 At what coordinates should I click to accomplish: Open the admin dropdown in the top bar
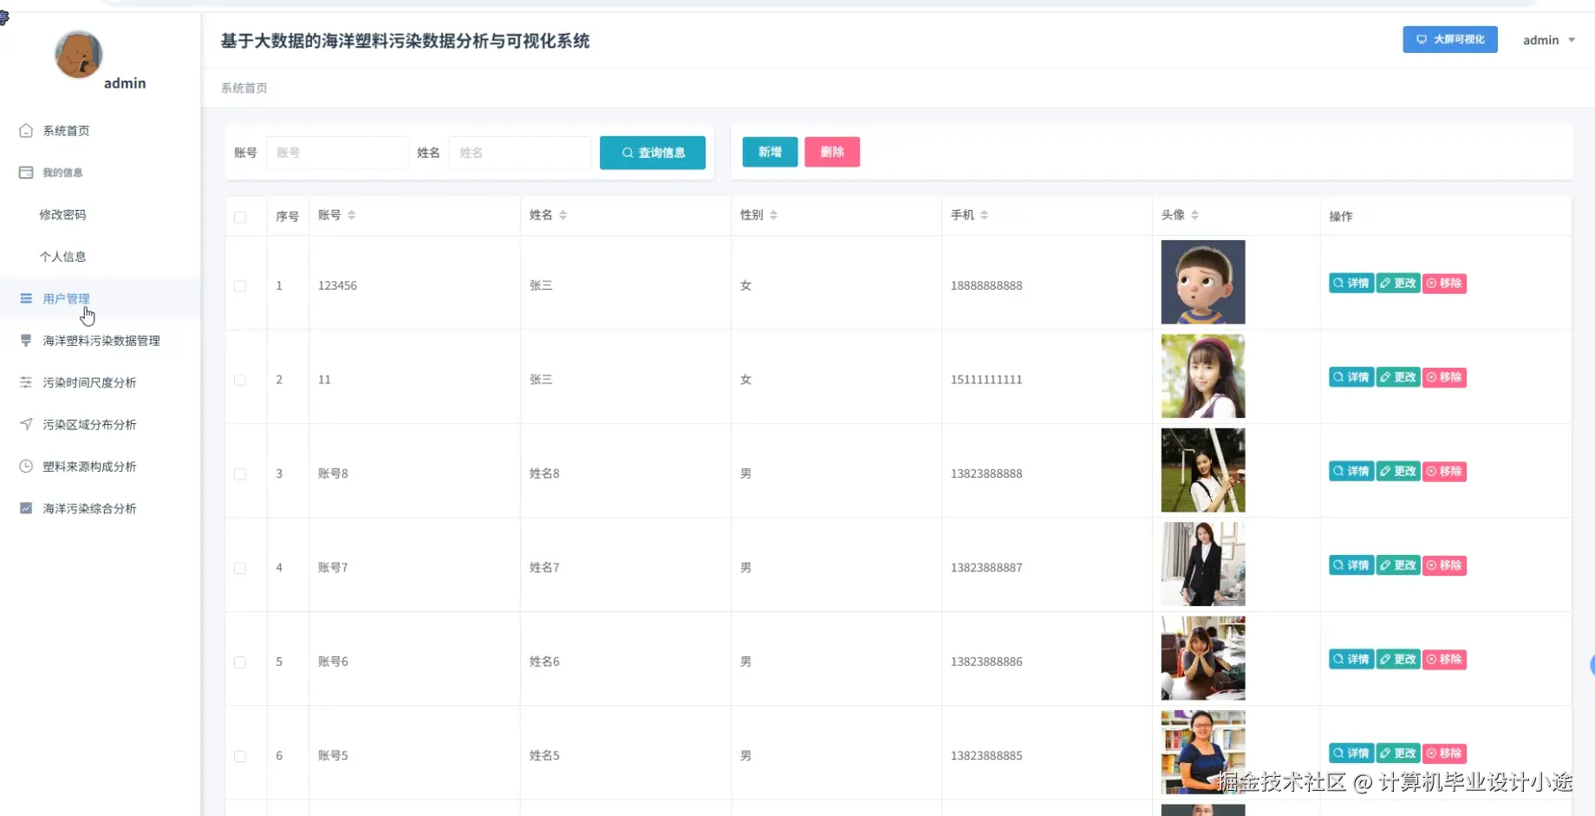(x=1549, y=40)
